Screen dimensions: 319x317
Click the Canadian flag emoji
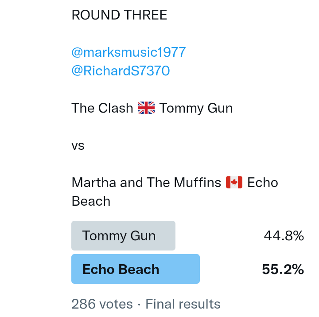[x=234, y=182]
